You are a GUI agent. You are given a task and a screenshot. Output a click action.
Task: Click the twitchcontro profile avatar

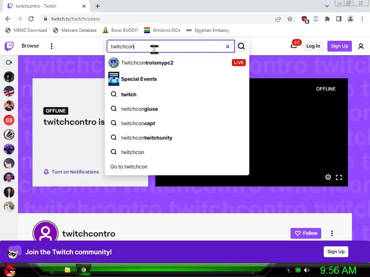point(46,231)
